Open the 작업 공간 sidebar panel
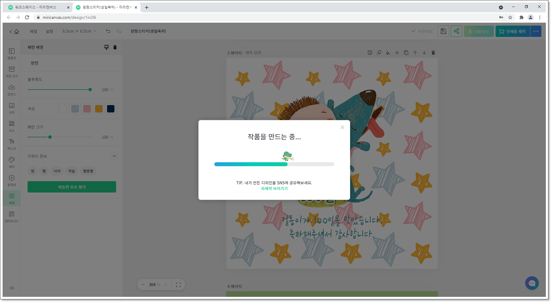The image size is (551, 302). tap(12, 71)
